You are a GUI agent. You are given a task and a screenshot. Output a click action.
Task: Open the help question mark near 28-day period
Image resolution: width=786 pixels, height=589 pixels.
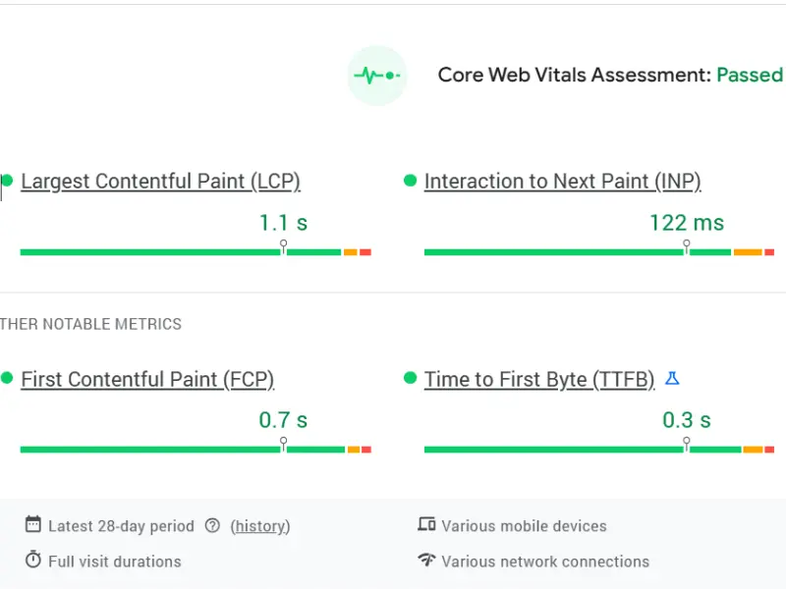coord(212,526)
